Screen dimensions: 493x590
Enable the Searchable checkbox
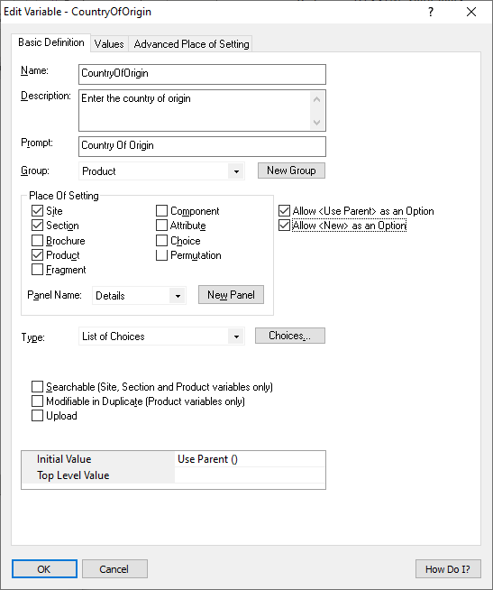coord(37,387)
